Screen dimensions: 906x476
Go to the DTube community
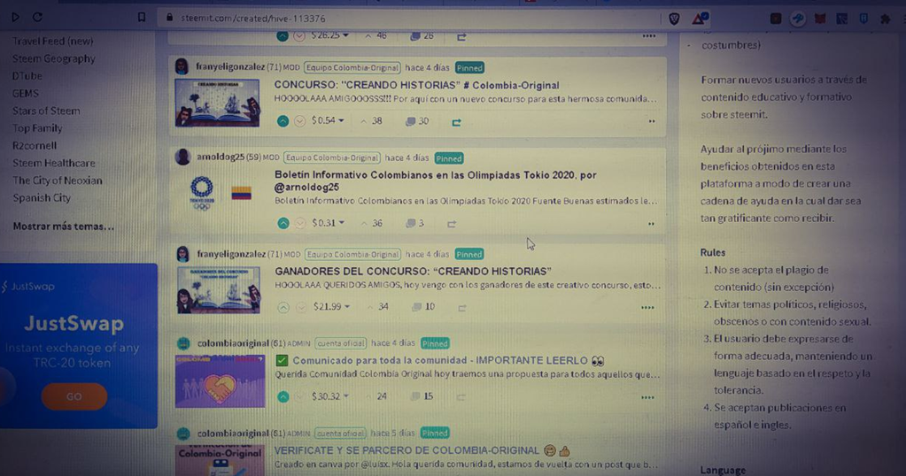coord(27,75)
